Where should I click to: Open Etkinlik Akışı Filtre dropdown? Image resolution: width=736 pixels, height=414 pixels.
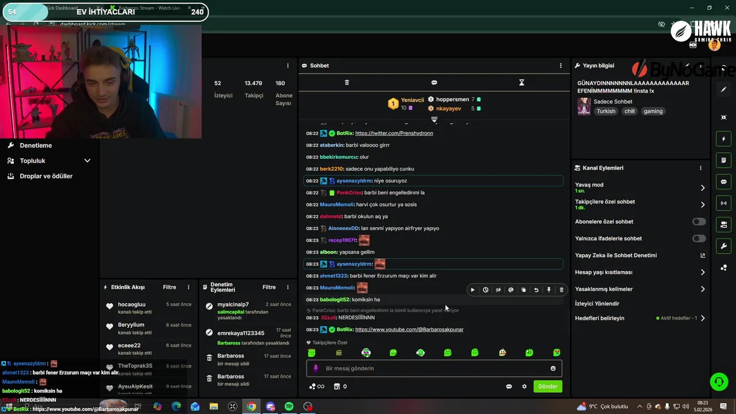[x=170, y=287]
